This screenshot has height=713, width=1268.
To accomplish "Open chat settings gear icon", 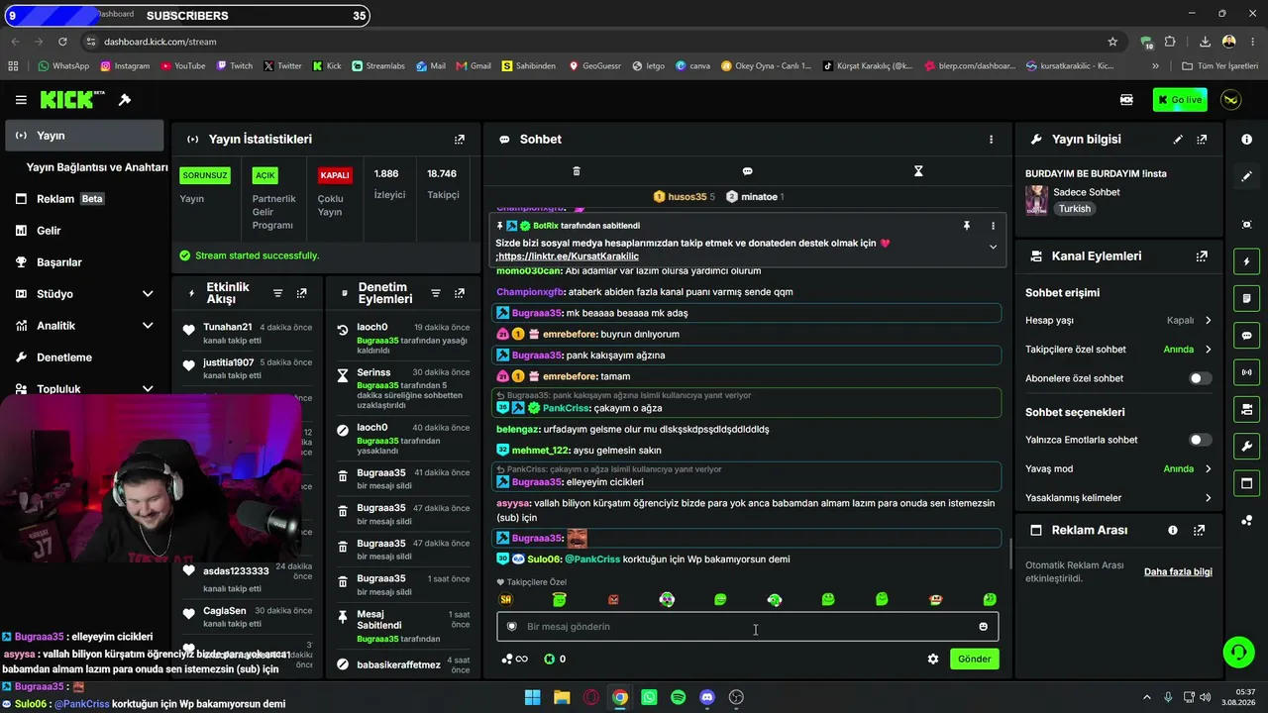I will coord(932,660).
